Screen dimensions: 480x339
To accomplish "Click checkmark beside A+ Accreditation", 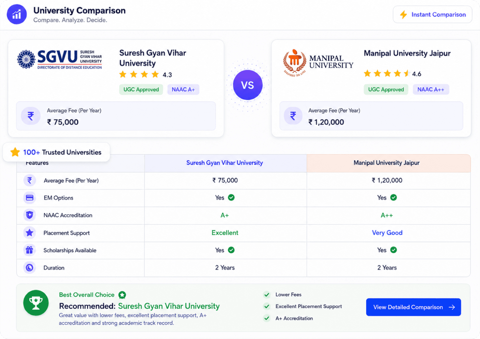I will [267, 318].
